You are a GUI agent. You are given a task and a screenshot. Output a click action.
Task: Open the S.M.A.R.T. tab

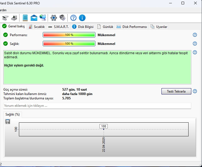pos(59,27)
